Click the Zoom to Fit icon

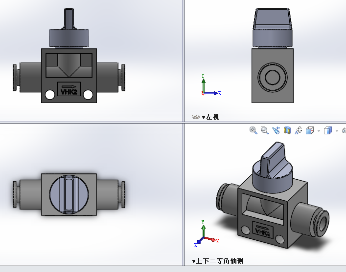coord(254,130)
